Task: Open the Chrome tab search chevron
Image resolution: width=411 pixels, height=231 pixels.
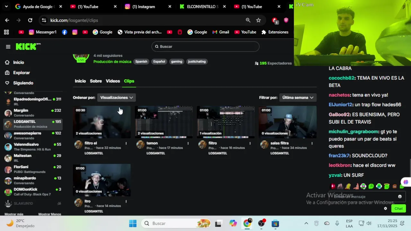Action: (6, 6)
